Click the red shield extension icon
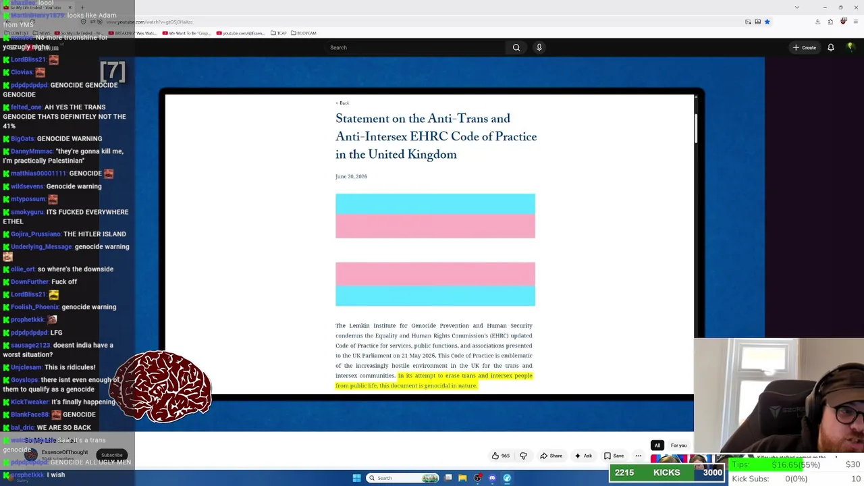This screenshot has height=486, width=864. tap(843, 22)
